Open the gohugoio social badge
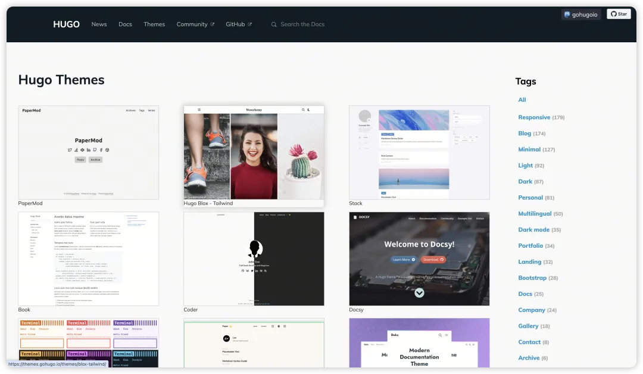The image size is (643, 374). [580, 14]
